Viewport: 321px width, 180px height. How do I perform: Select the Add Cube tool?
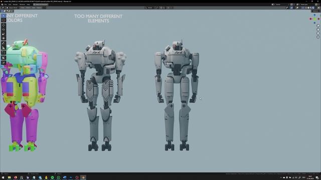(4, 52)
